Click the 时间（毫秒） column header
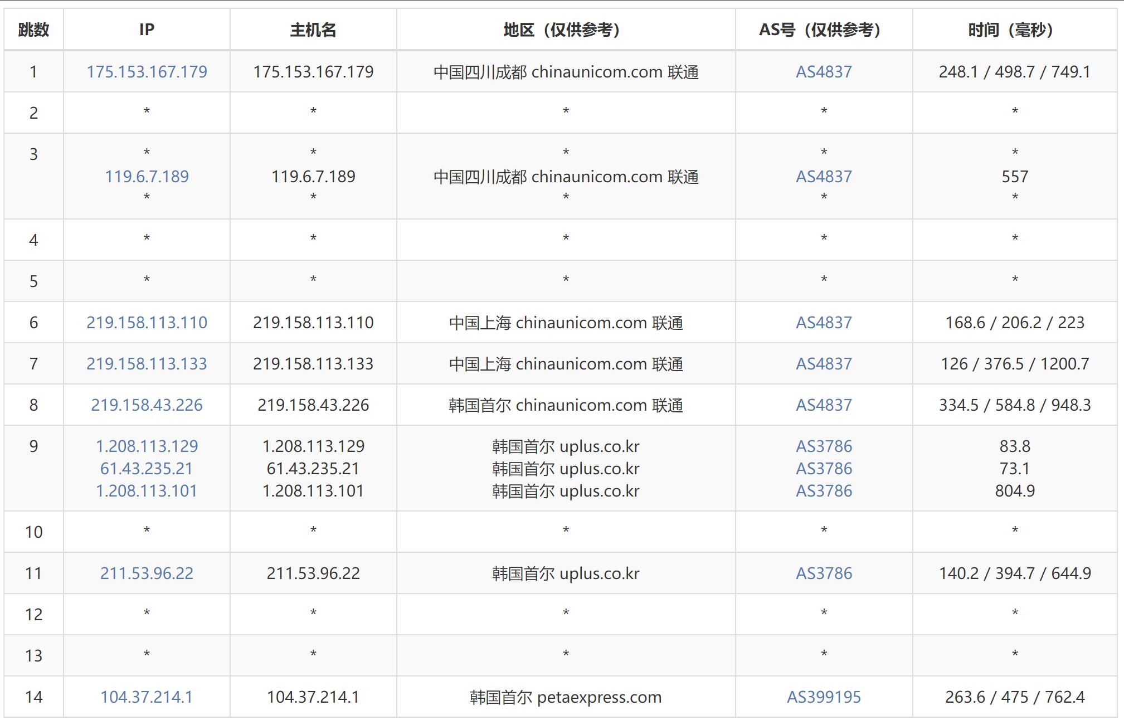1124x720 pixels. click(x=1015, y=30)
